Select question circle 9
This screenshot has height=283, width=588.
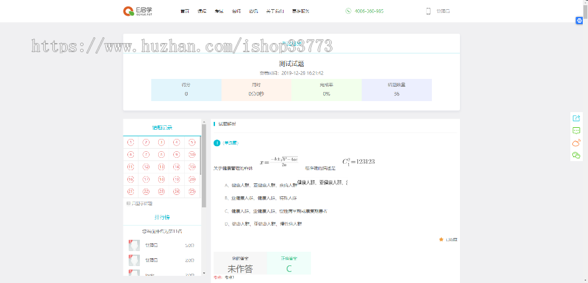[x=176, y=155]
